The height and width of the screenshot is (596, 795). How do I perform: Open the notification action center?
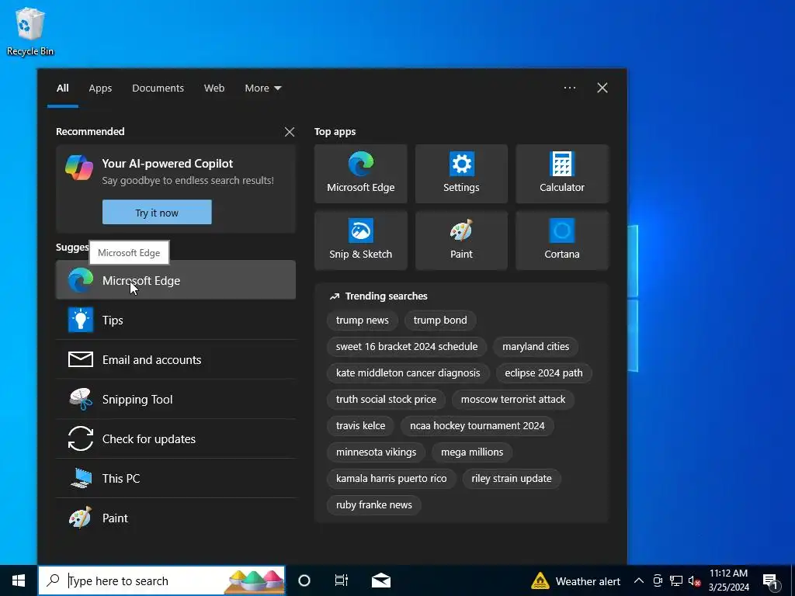(771, 580)
